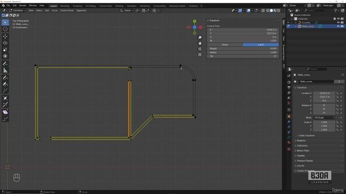The height and width of the screenshot is (194, 346).
Task: Toggle camera view viewport icon
Action: 199,49
